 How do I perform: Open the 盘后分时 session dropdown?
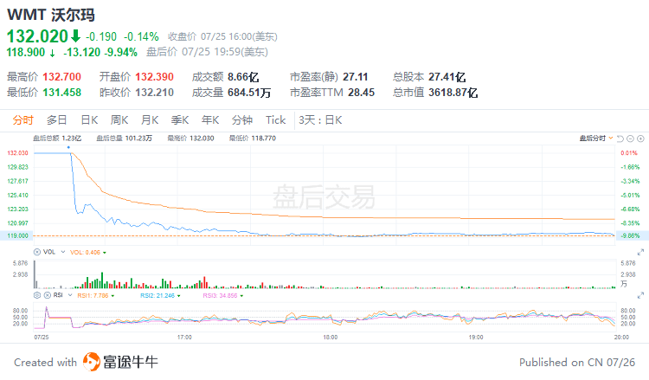pyautogui.click(x=596, y=138)
